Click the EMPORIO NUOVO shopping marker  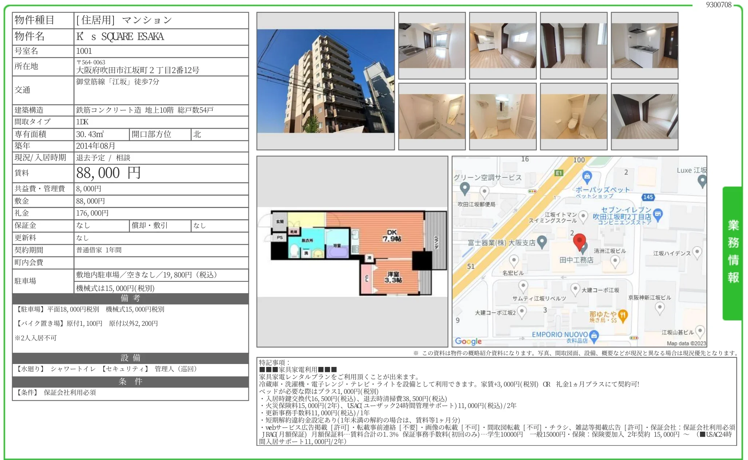pos(594,336)
